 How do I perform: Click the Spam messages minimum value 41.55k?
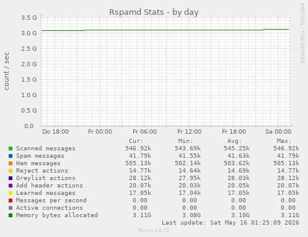coord(190,156)
